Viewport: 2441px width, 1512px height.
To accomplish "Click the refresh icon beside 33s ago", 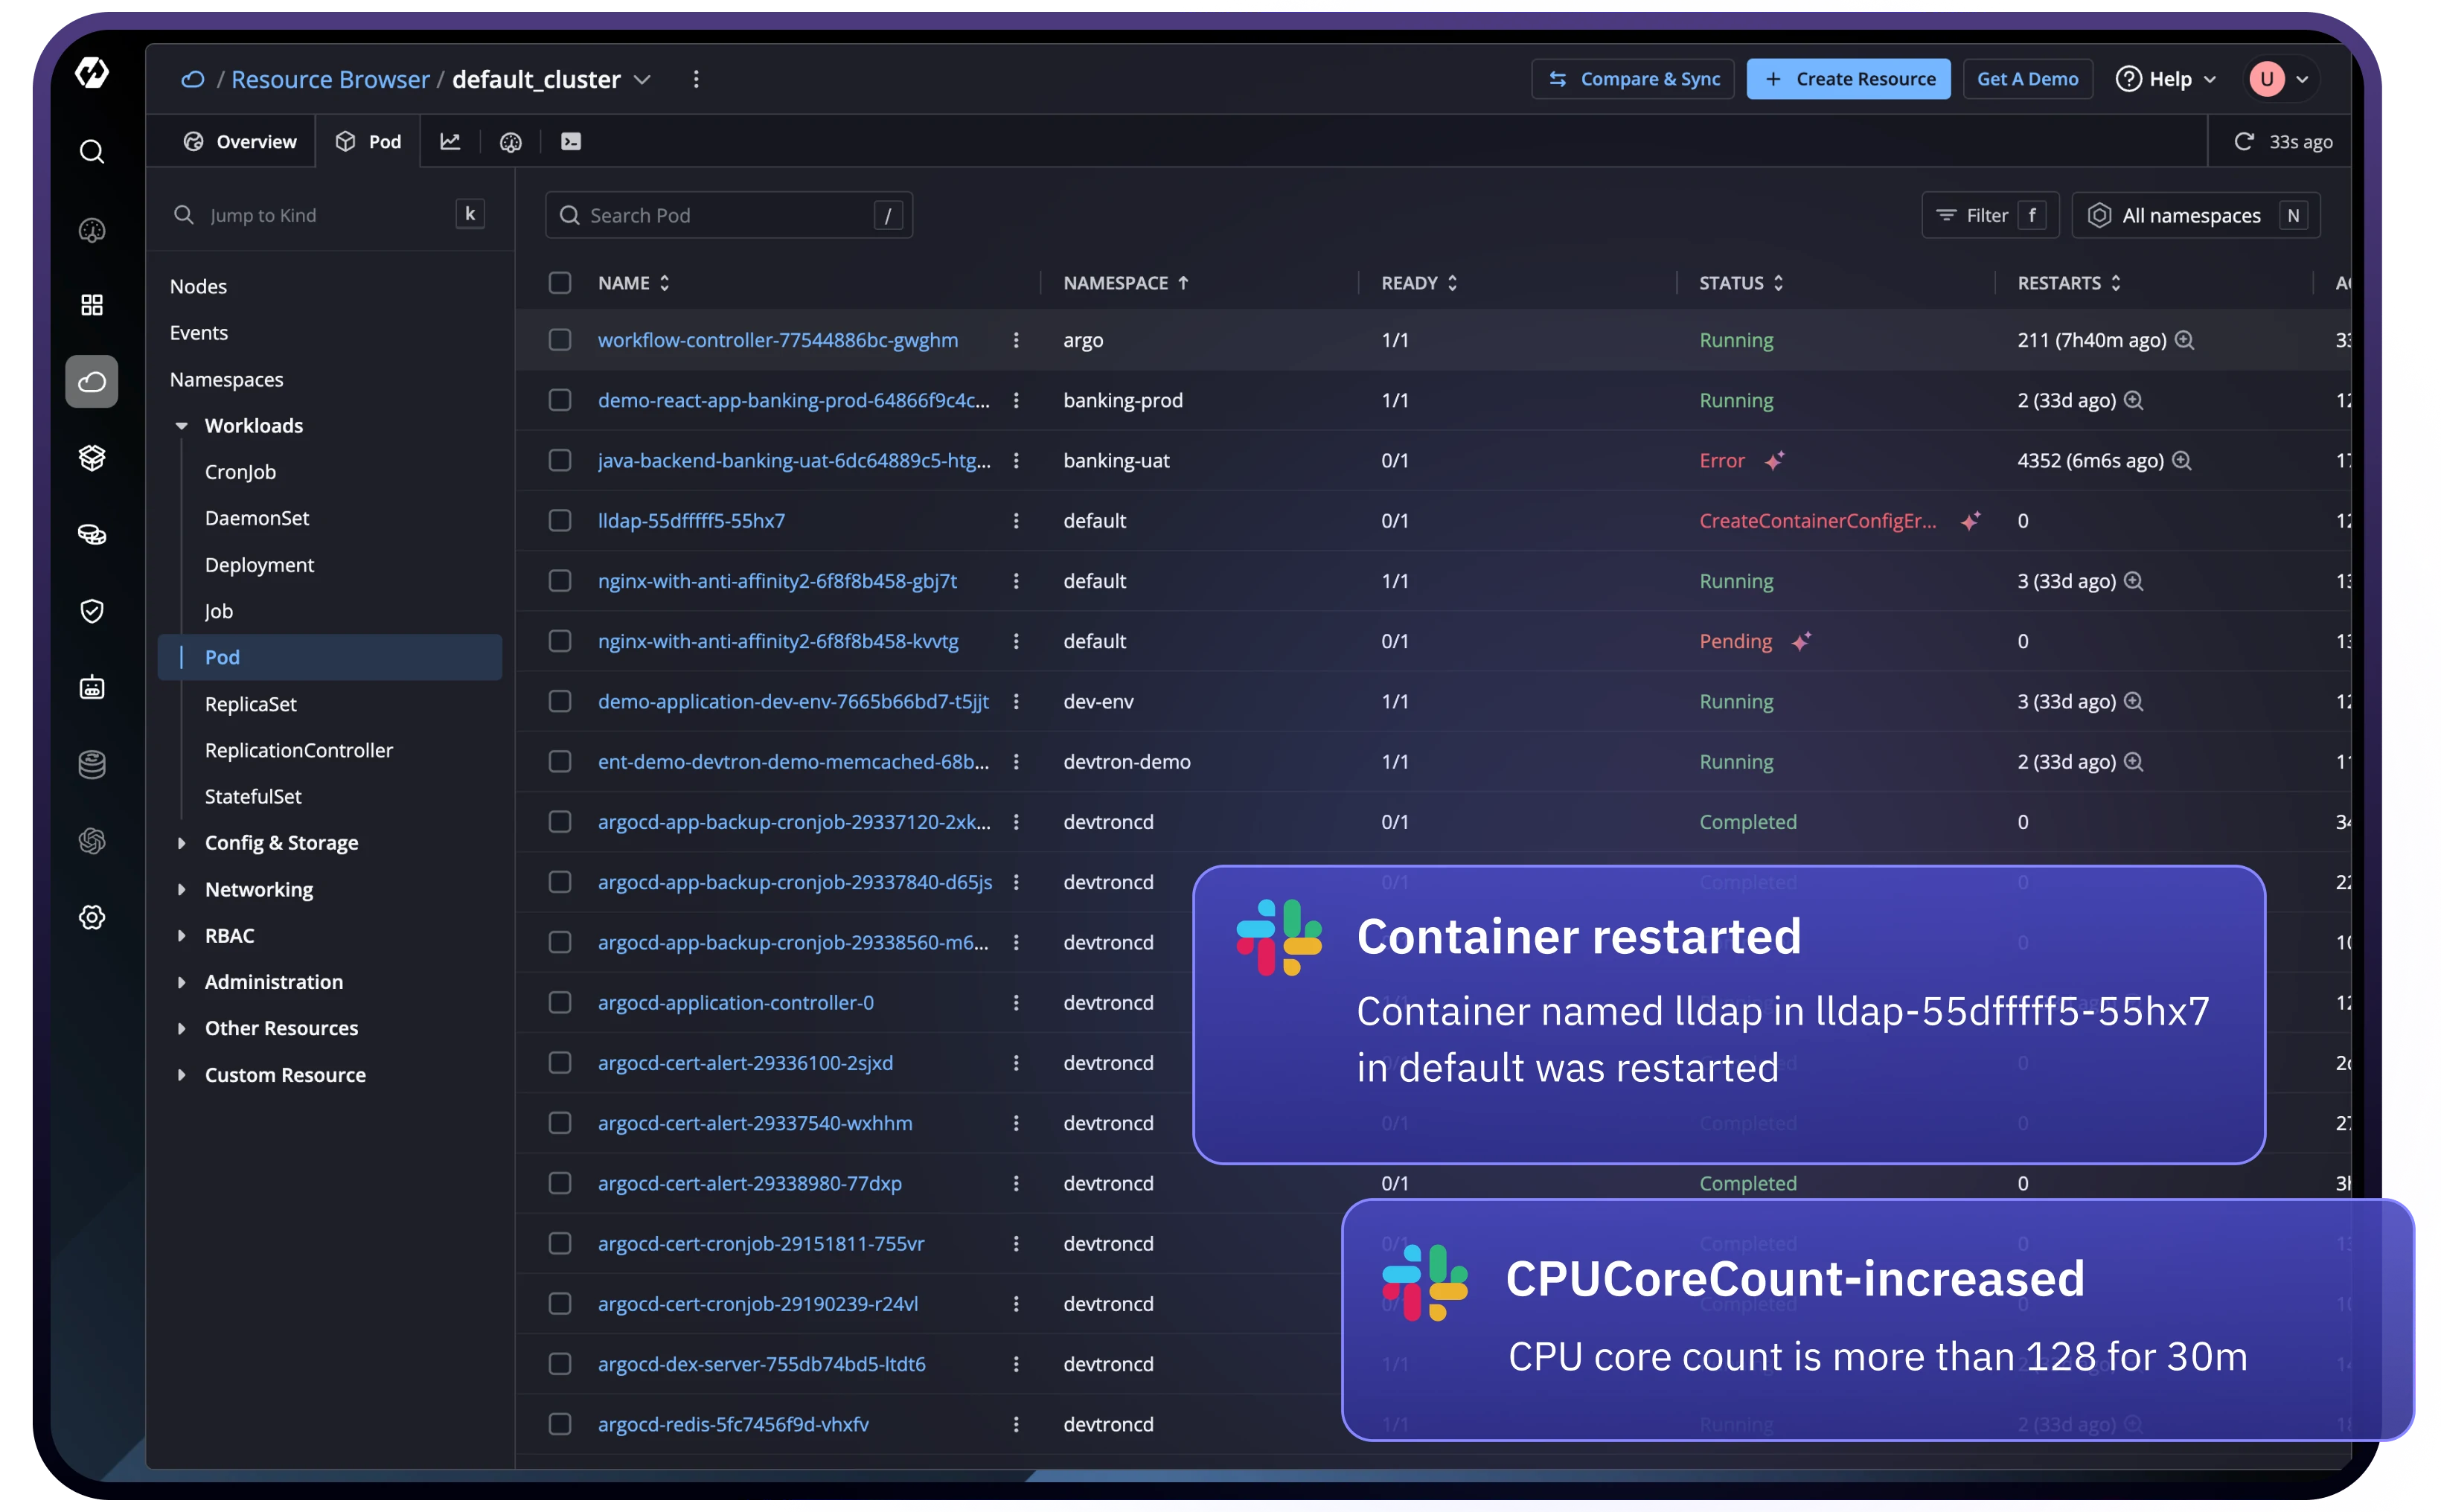I will [x=2244, y=142].
